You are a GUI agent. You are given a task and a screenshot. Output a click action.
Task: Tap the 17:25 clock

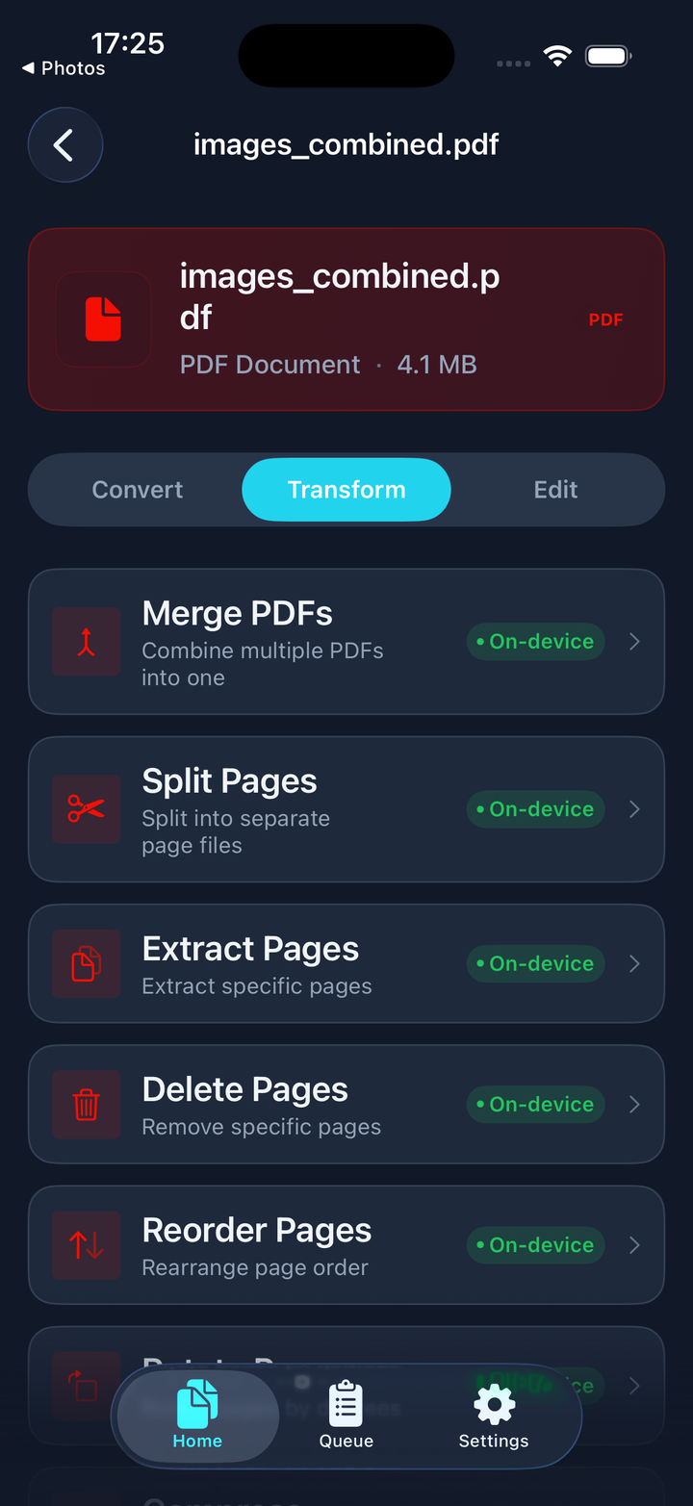tap(127, 43)
